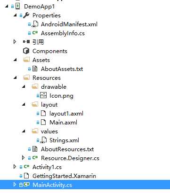The image size is (170, 193).
Task: Select AndroidManifest.xml in the tree
Action: [69, 24]
